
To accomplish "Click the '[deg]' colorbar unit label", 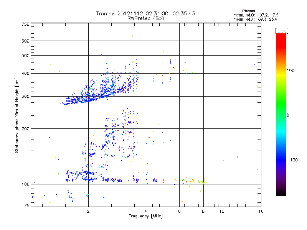I will [x=282, y=31].
